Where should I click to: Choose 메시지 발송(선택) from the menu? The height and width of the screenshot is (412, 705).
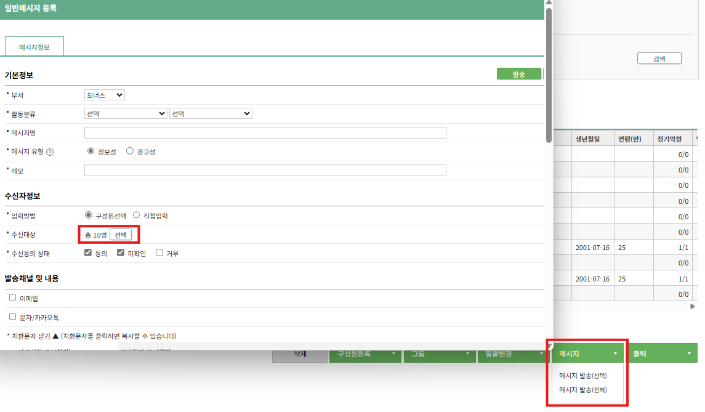point(582,376)
